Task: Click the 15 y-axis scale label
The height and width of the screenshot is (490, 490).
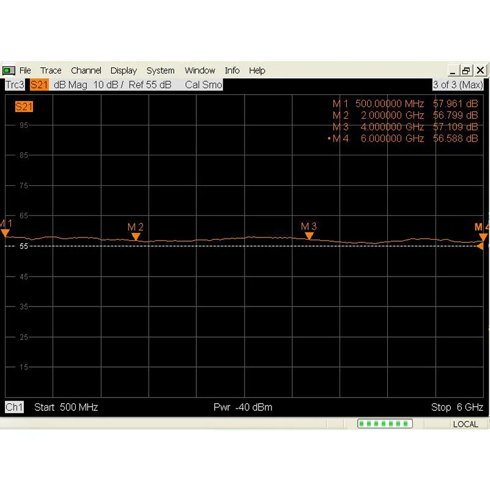Action: pyautogui.click(x=24, y=367)
